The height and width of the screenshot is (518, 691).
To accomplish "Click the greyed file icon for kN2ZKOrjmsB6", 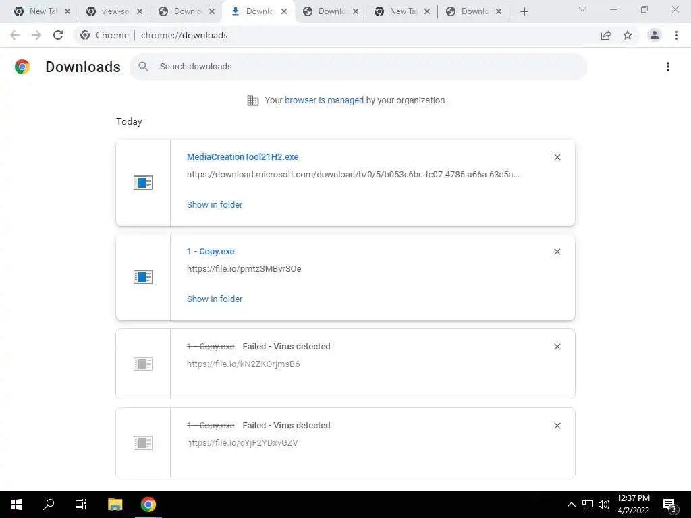I will pyautogui.click(x=143, y=364).
